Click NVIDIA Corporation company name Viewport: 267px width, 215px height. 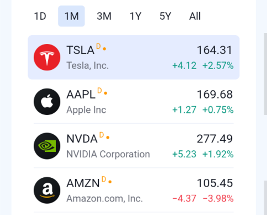tap(108, 154)
